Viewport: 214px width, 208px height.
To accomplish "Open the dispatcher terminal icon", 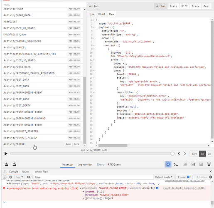I will coord(176,164).
